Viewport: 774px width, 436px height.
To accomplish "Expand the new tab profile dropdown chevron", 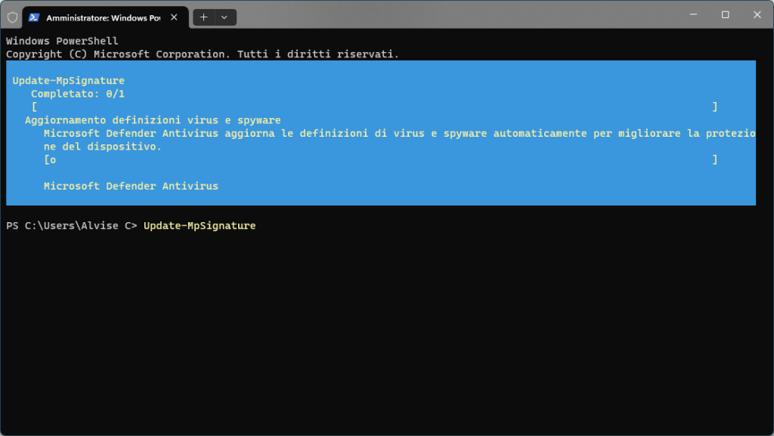I will point(224,17).
